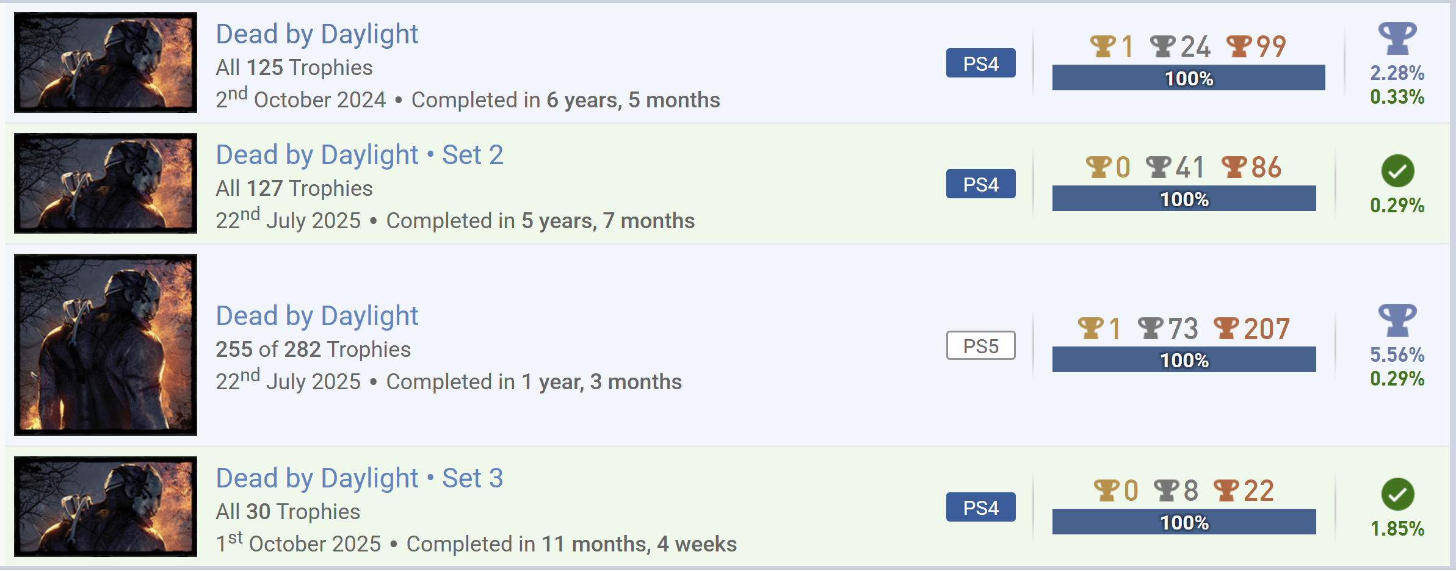Open the Dead by Daylight Set 3 link

(x=360, y=478)
